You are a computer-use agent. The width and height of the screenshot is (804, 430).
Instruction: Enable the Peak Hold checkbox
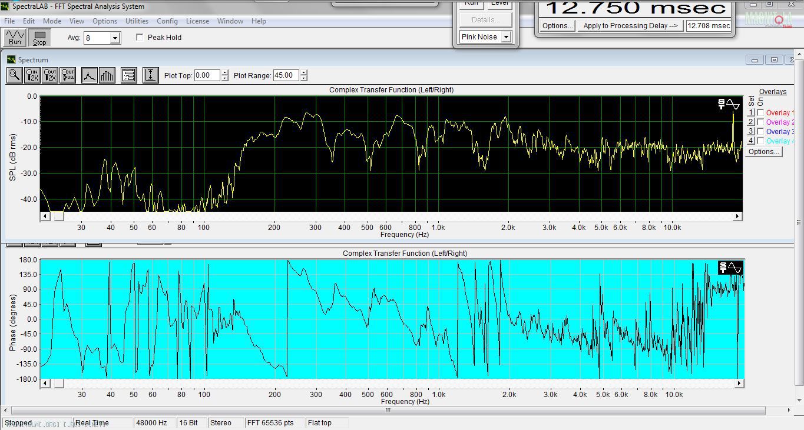click(x=140, y=38)
